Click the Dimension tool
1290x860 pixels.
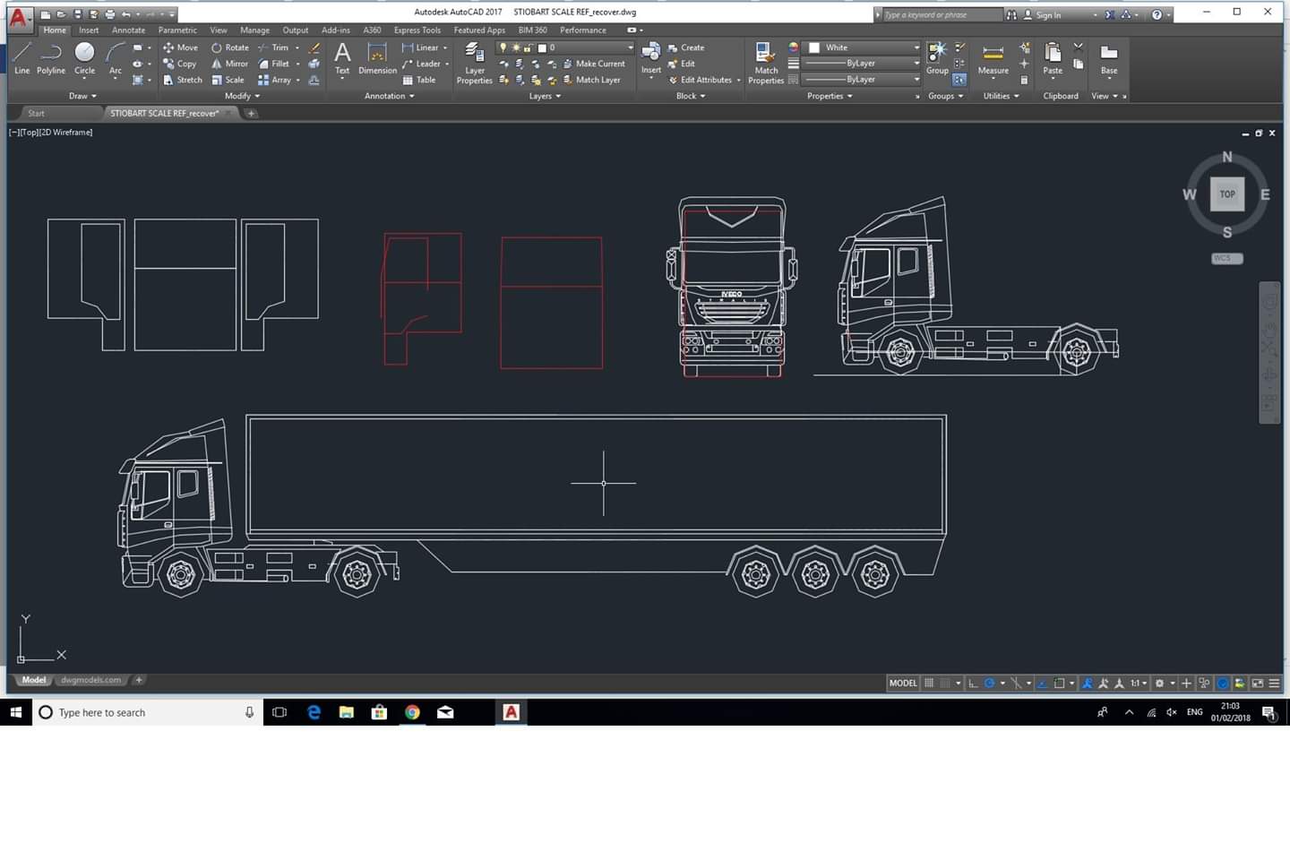pyautogui.click(x=377, y=58)
